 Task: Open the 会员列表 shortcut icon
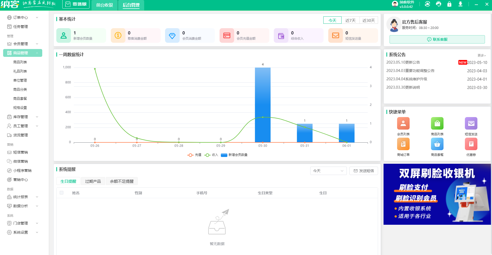tap(403, 123)
